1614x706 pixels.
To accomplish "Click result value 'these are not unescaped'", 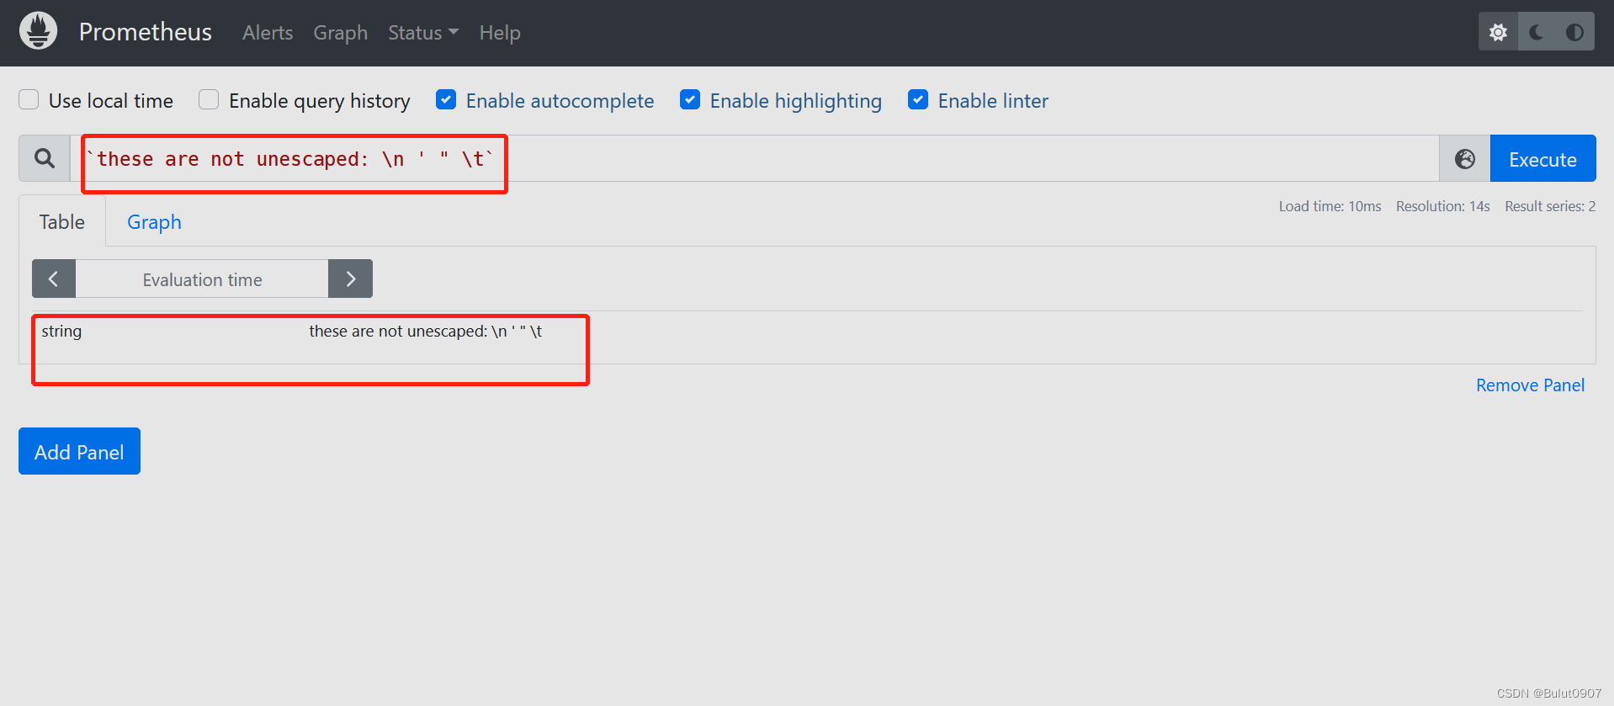I will pos(425,332).
